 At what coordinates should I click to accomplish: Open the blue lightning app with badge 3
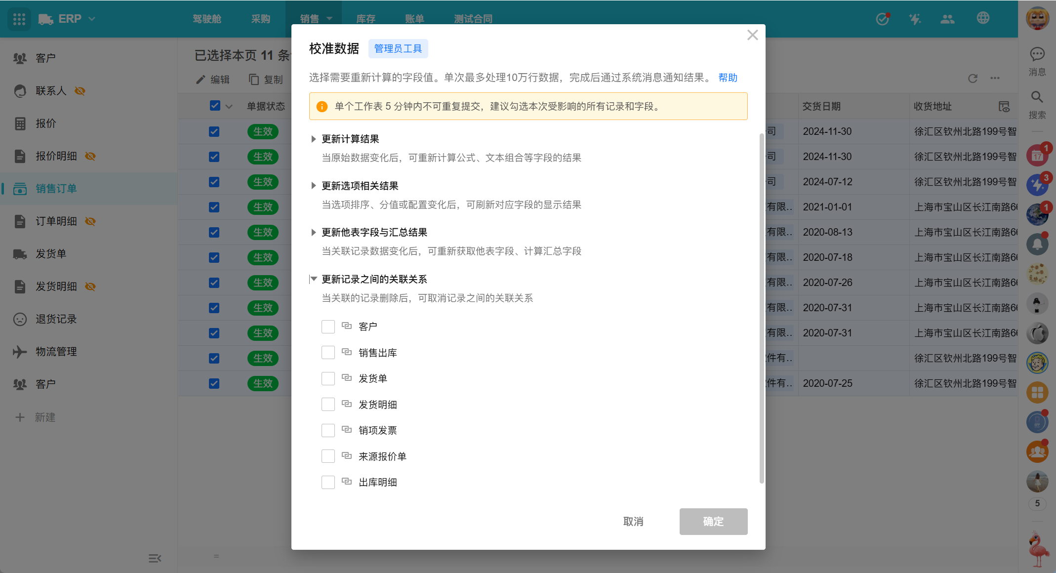[1037, 185]
